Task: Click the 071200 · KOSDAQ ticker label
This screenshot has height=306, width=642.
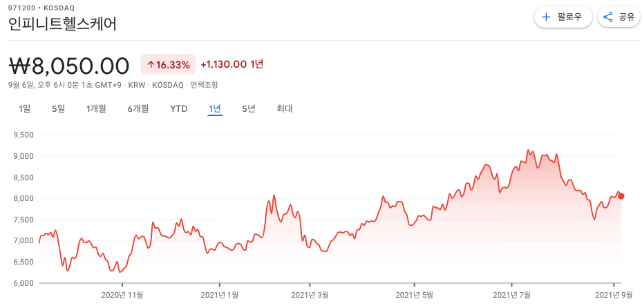Action: 41,8
